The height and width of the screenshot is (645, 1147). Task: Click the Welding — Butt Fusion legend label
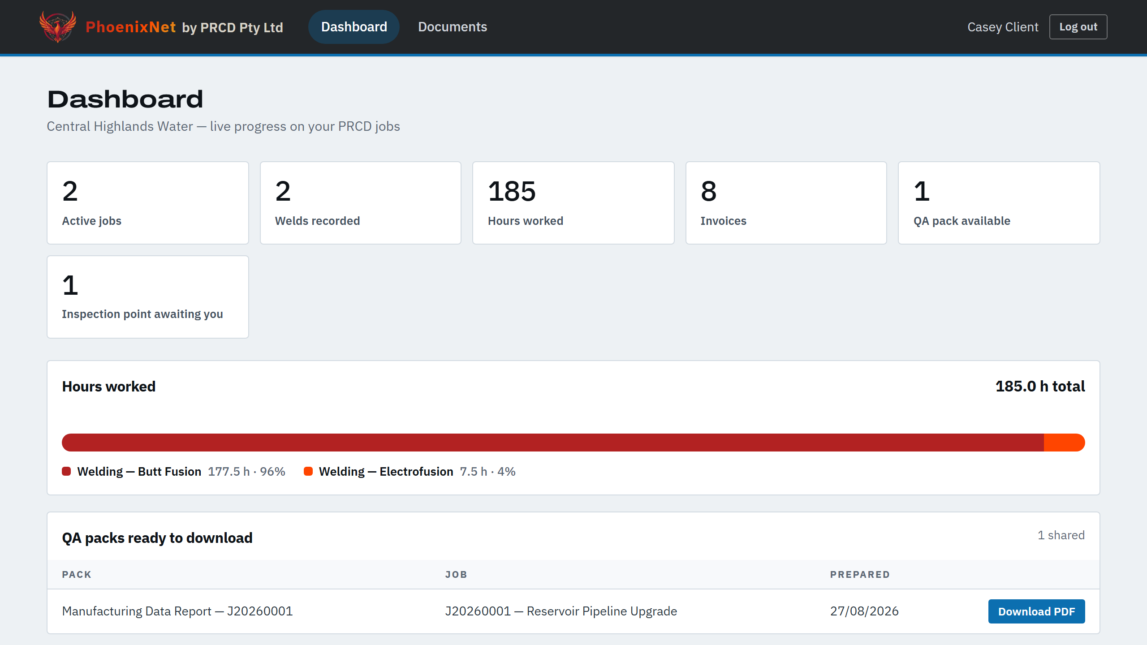pyautogui.click(x=139, y=472)
